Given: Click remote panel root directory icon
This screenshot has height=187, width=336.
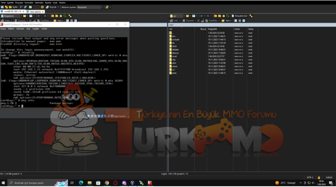Looking at the screenshot, I should pos(220,16).
